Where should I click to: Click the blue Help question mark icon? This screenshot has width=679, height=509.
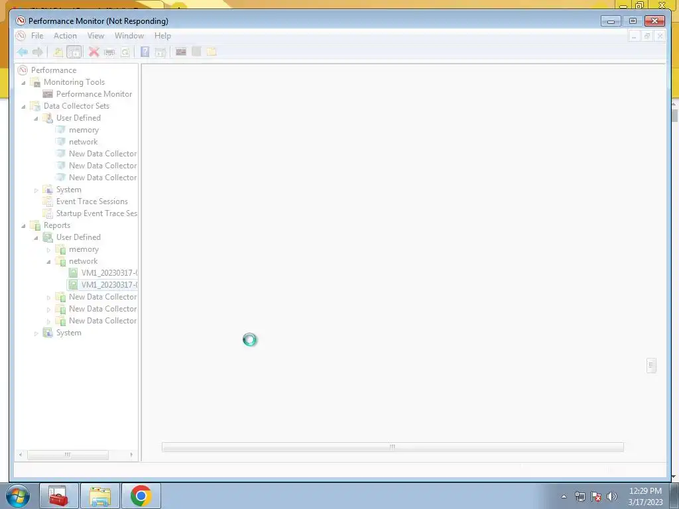coord(145,52)
